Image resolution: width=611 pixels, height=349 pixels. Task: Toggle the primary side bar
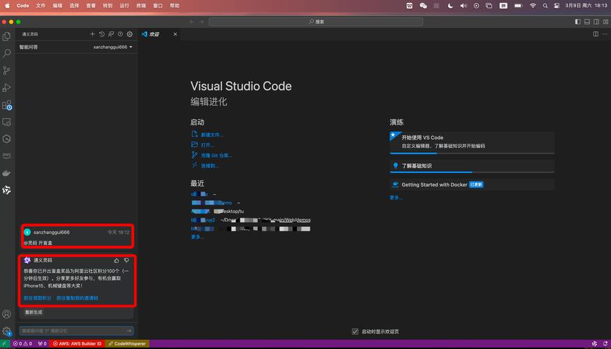[577, 22]
